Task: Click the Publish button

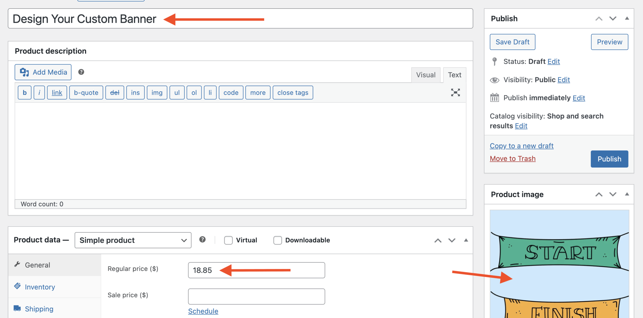Action: (x=609, y=159)
